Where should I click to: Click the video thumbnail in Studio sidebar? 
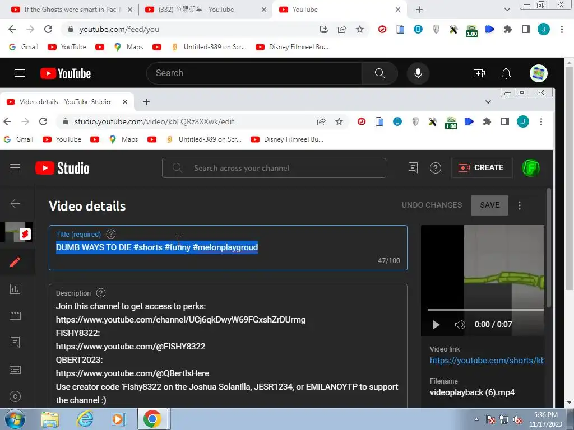point(16,232)
